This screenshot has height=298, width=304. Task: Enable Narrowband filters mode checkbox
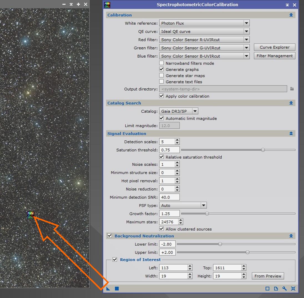pyautogui.click(x=161, y=63)
